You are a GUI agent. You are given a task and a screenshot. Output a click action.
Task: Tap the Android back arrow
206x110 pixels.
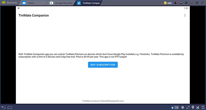coord(4,108)
